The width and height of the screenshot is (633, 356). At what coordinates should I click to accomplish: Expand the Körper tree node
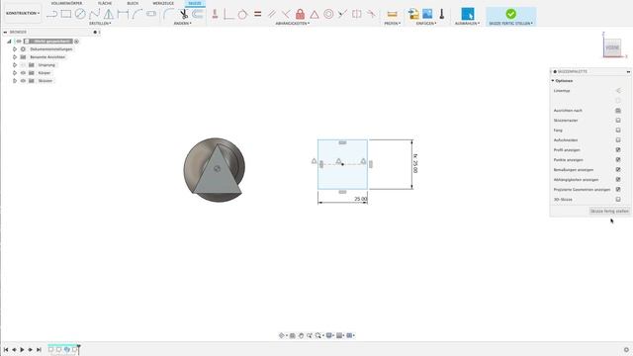coord(15,73)
